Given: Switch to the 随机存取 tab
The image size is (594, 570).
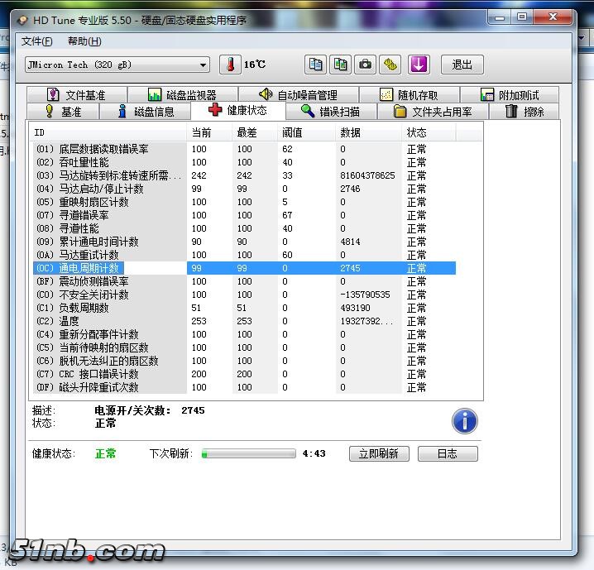Looking at the screenshot, I should click(x=410, y=94).
